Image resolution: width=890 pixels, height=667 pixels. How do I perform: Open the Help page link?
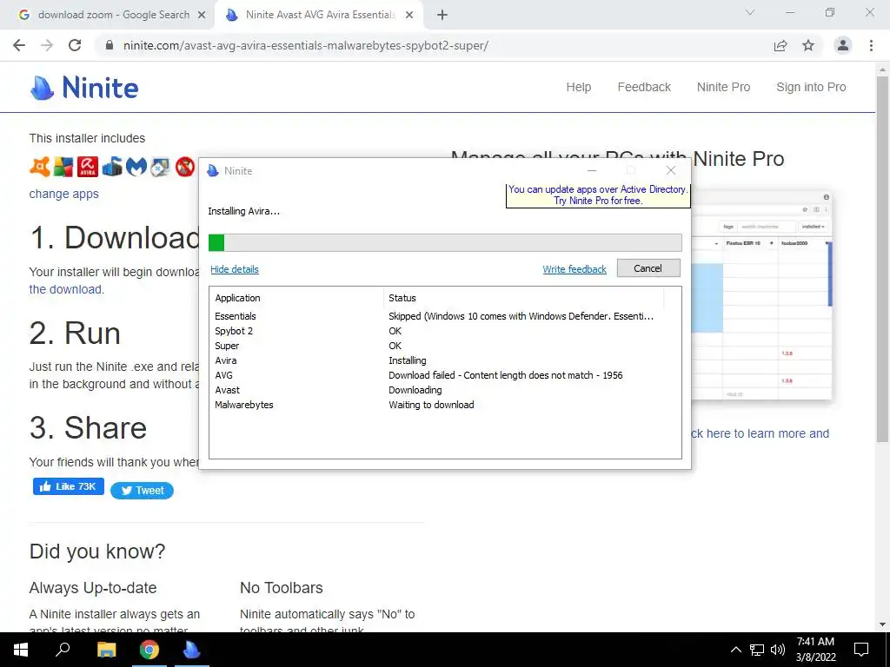(578, 88)
